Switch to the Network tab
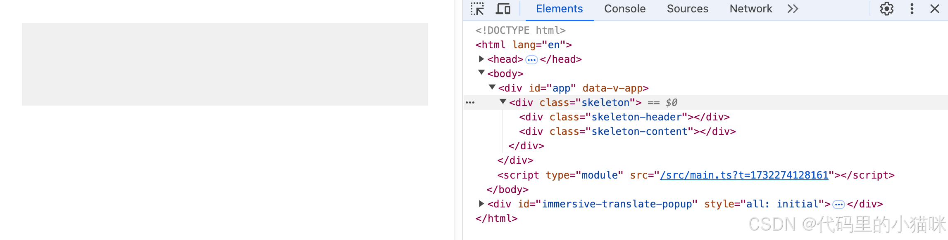The image size is (948, 240). (750, 9)
